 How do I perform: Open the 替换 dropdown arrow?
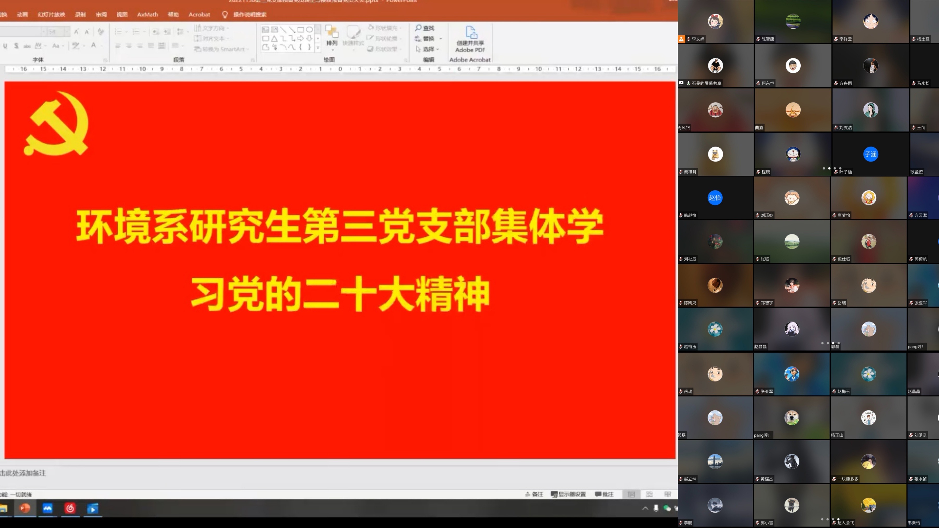pyautogui.click(x=441, y=39)
